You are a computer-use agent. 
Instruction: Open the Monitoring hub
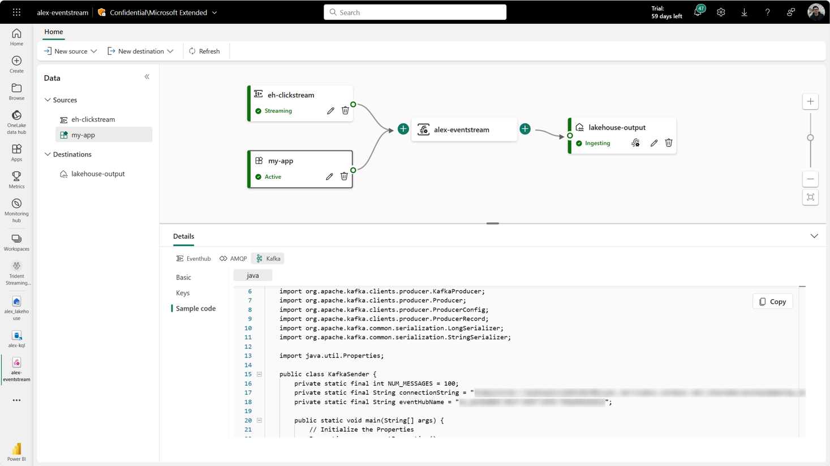coord(16,210)
